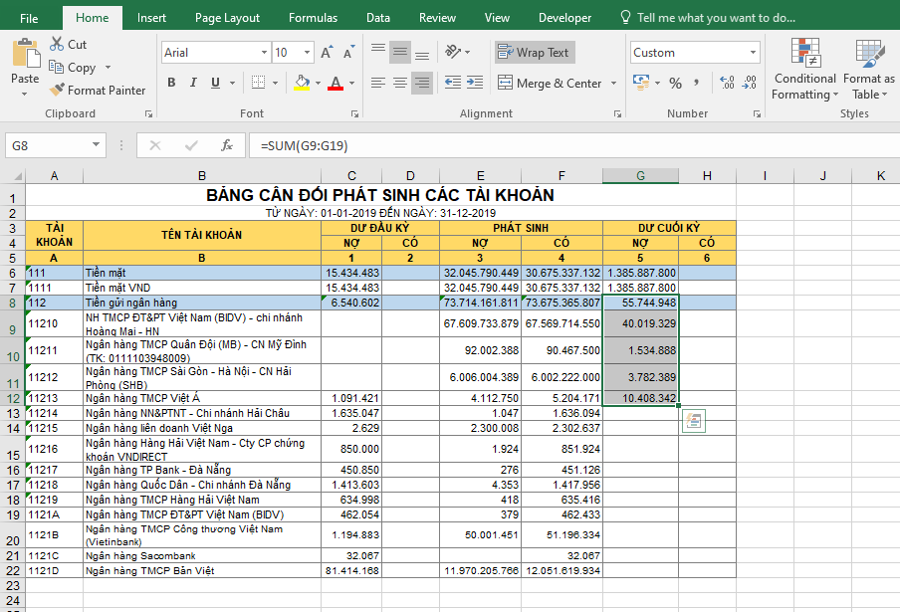Click the Insert Function fx icon

tap(227, 145)
